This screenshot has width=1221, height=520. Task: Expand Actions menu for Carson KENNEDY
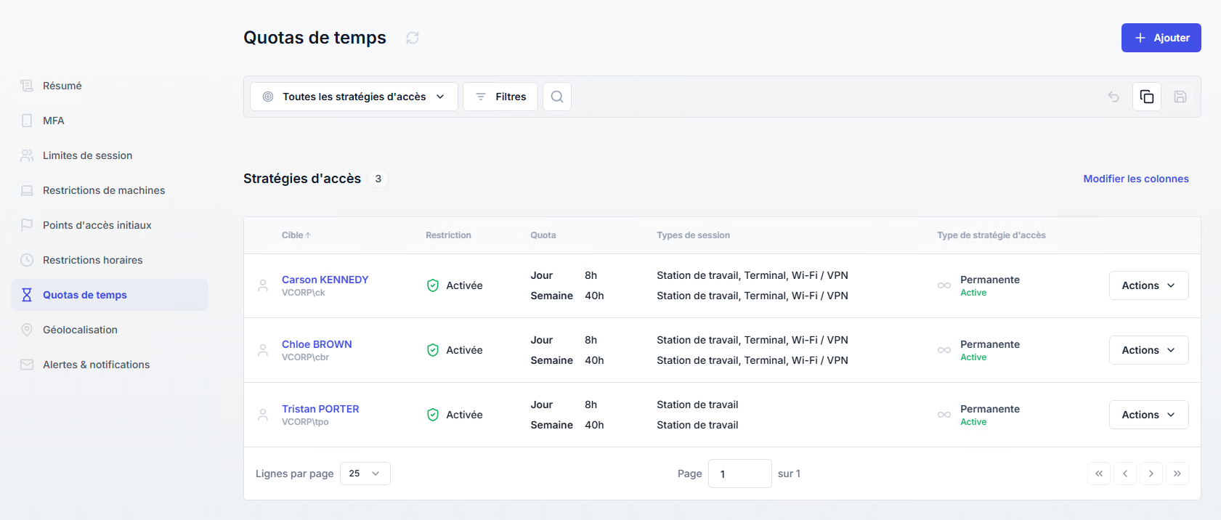(1148, 285)
